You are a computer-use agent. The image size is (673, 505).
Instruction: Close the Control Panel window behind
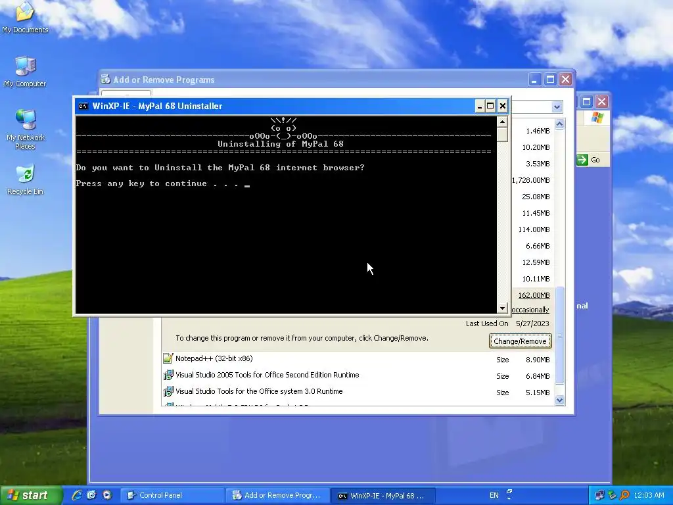click(x=602, y=102)
